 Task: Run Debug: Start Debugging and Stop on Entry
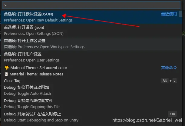91,117
